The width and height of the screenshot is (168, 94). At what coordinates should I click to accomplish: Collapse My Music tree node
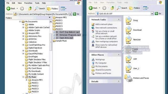[23, 77]
